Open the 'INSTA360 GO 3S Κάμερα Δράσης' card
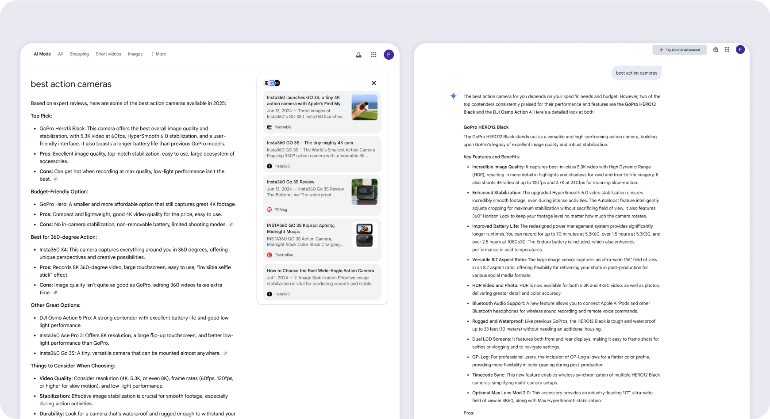This screenshot has width=770, height=419. (322, 240)
